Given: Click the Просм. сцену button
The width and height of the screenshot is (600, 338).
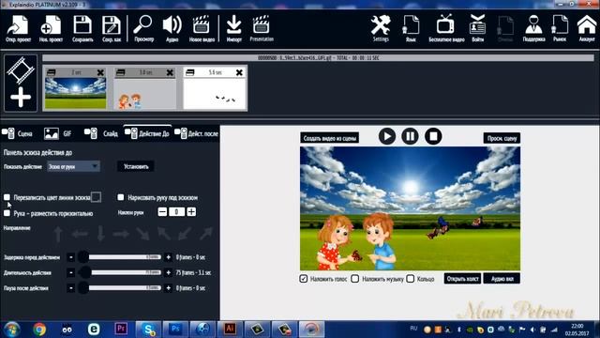Looking at the screenshot, I should click(502, 138).
